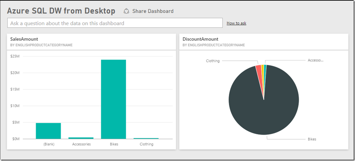
Task: Click the truncated Accesso... pie label
Action: coord(316,60)
